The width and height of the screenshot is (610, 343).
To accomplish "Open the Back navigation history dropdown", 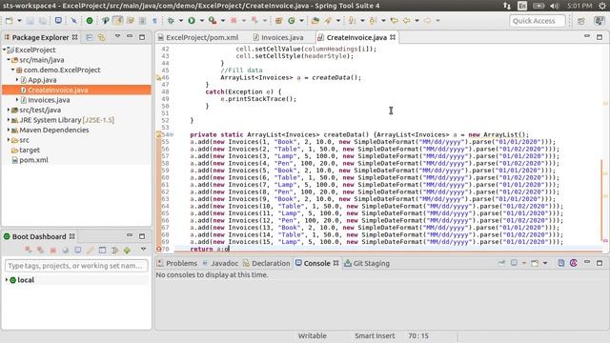I will [x=417, y=21].
